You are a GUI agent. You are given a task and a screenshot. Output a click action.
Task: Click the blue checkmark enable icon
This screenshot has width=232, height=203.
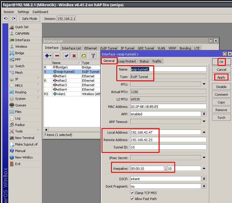pos(66,56)
